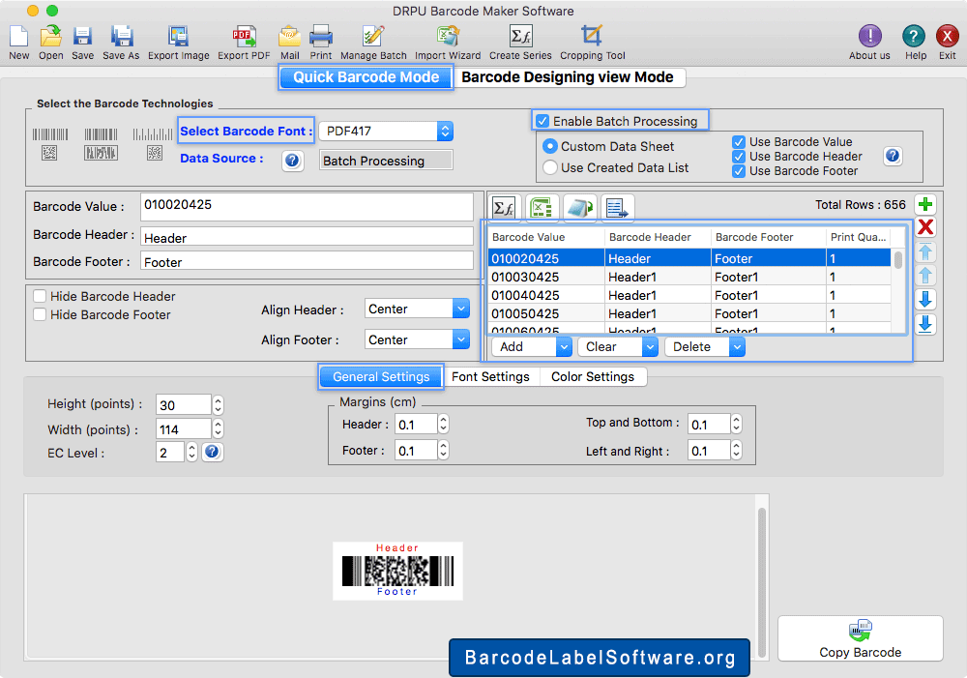
Task: Select the Cropping Tool
Action: (592, 37)
